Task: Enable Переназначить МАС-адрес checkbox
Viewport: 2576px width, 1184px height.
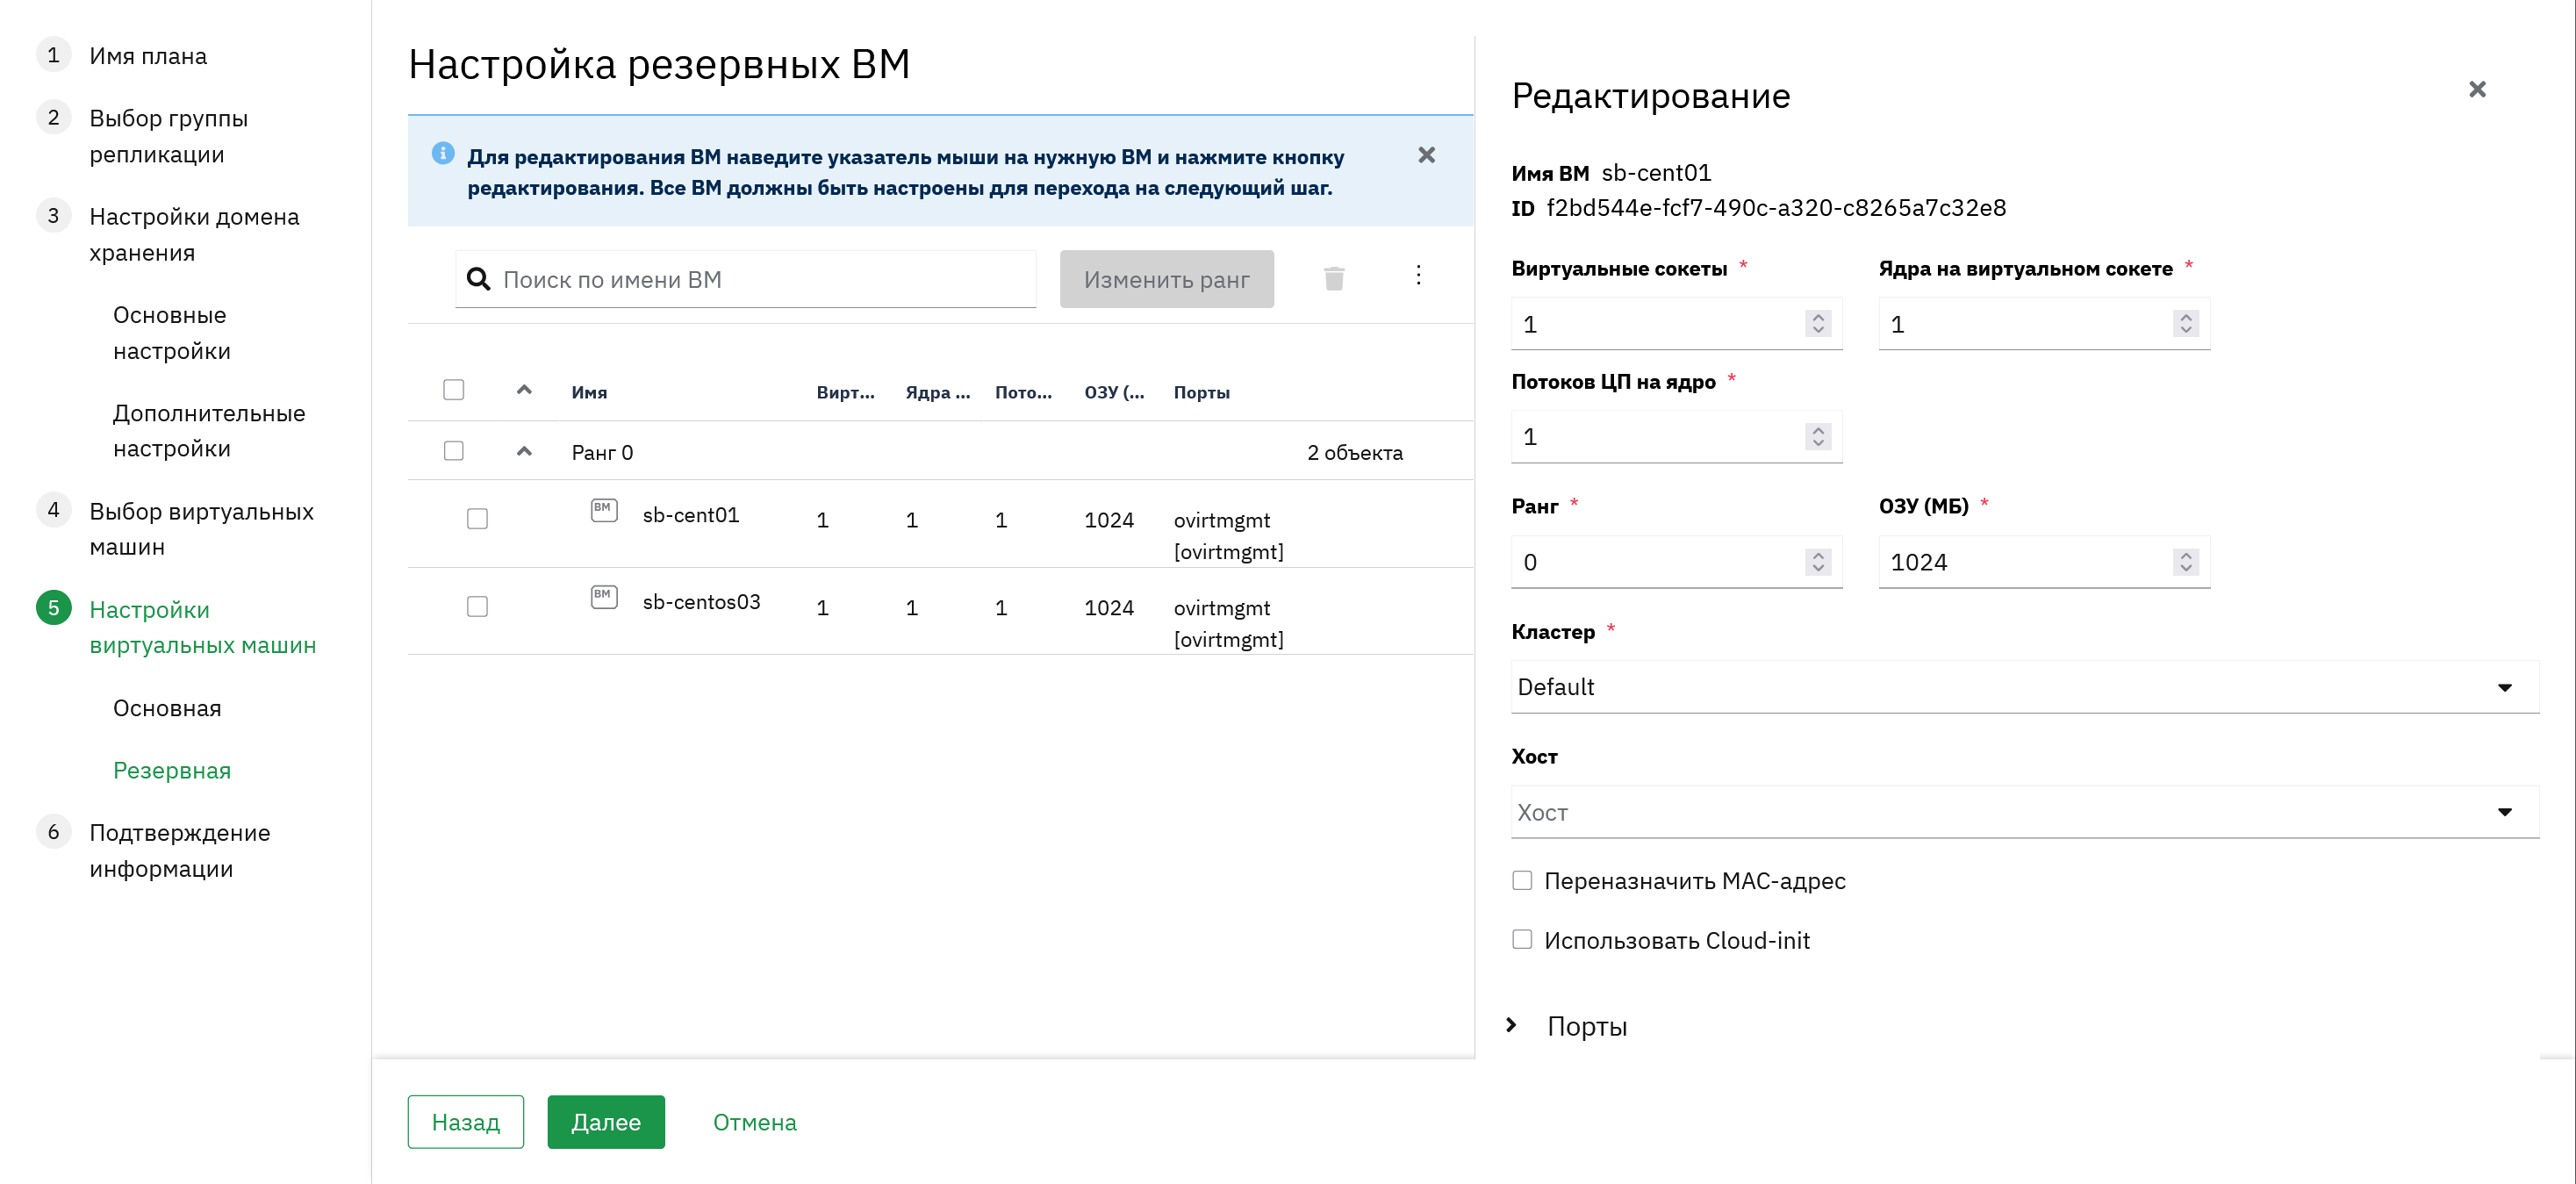Action: (x=1521, y=880)
